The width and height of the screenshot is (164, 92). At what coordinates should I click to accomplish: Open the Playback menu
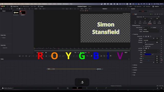click(x=45, y=4)
